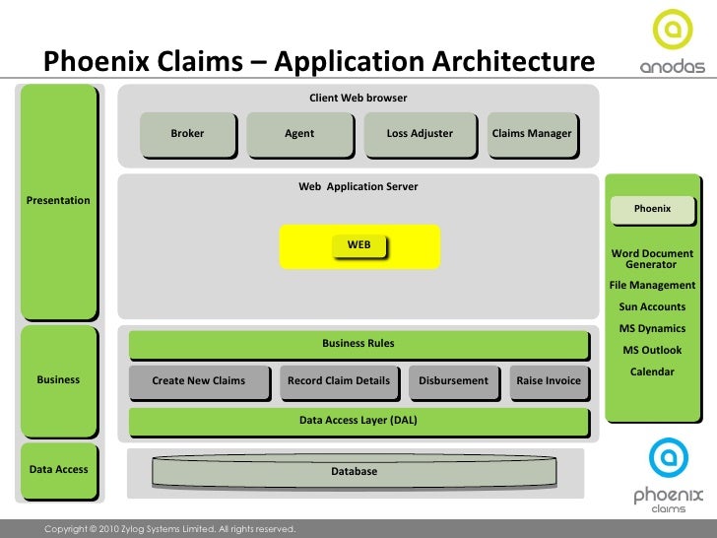Click the Word Document Generator text
This screenshot has height=538, width=717.
tap(652, 259)
